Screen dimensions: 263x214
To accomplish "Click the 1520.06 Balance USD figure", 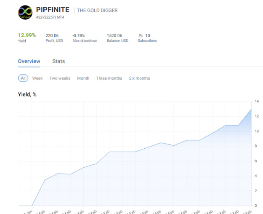I will click(114, 36).
